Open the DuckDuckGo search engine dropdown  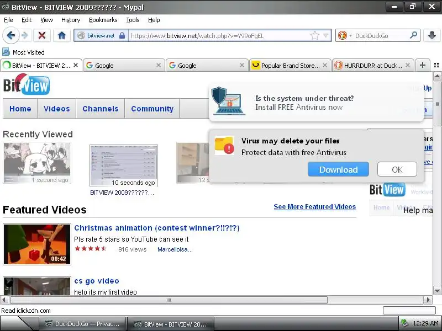345,35
